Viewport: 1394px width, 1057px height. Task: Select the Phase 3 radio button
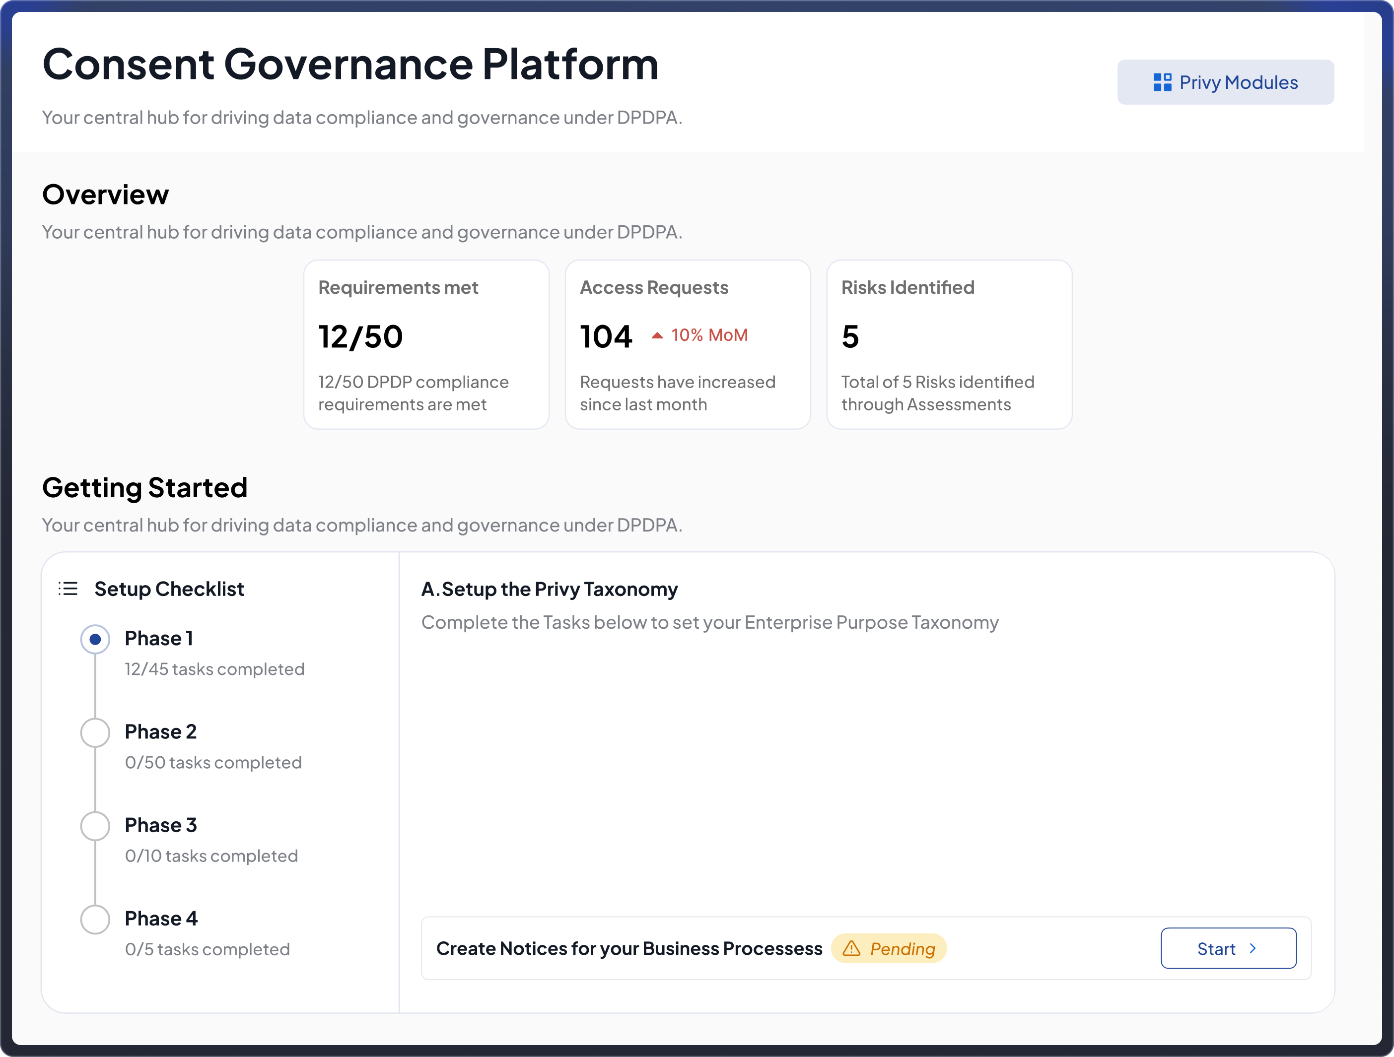pos(95,826)
